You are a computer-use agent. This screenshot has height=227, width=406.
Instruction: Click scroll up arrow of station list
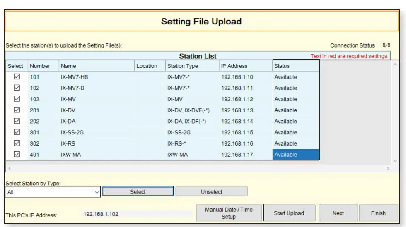[x=395, y=65]
